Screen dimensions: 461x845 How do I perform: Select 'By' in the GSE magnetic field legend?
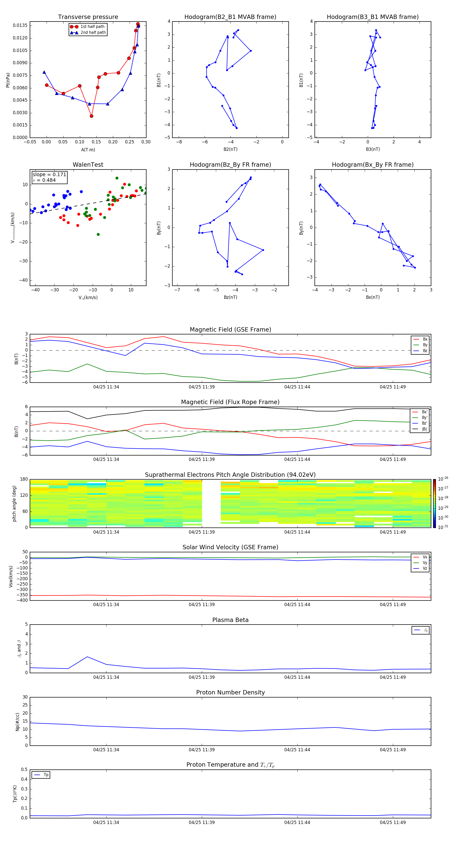pos(420,345)
